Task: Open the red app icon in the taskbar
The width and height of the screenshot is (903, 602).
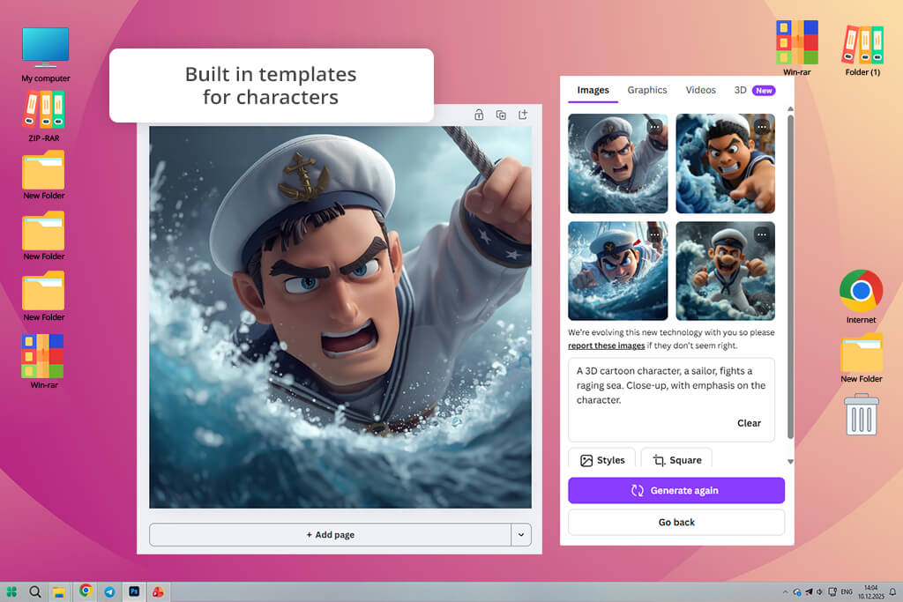Action: [x=158, y=591]
